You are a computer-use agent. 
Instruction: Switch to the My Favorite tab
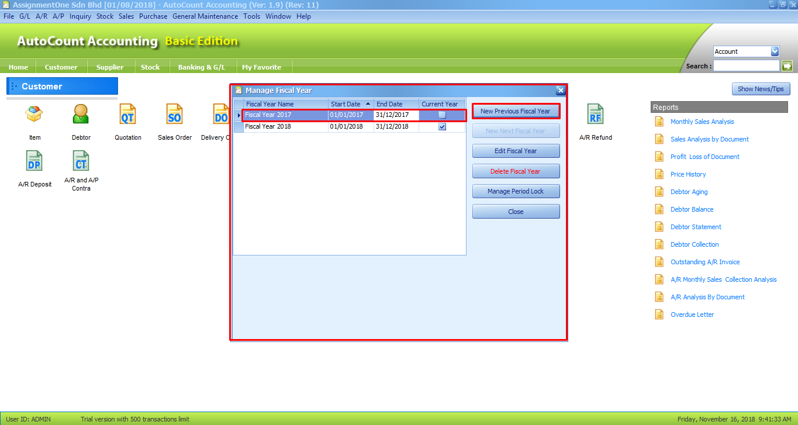(x=262, y=67)
